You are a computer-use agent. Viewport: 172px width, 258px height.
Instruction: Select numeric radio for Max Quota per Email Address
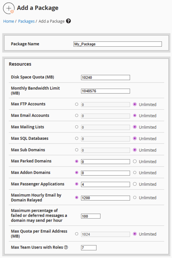click(76, 234)
